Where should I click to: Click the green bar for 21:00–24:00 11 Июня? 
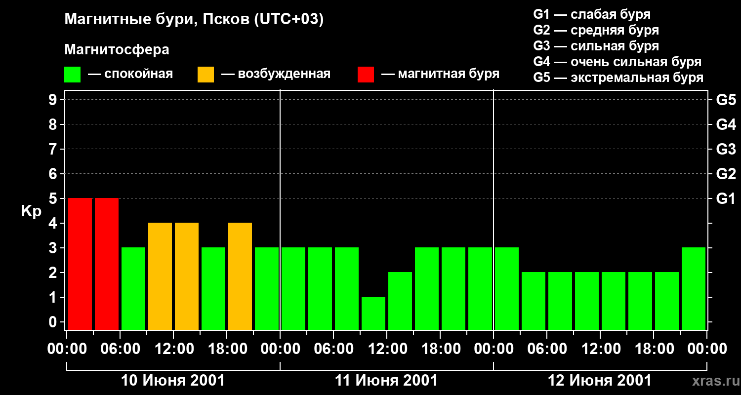(x=480, y=288)
